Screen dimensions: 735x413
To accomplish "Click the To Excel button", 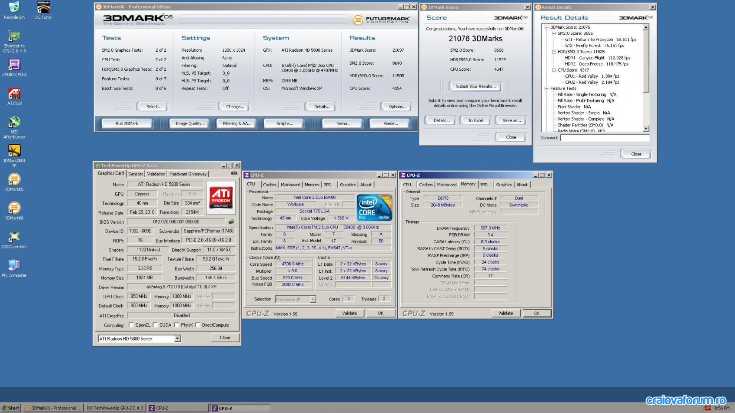I will (476, 121).
